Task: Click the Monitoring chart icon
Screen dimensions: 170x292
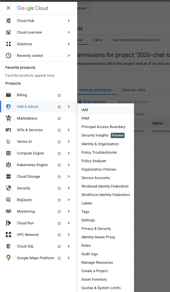Action: [8, 211]
